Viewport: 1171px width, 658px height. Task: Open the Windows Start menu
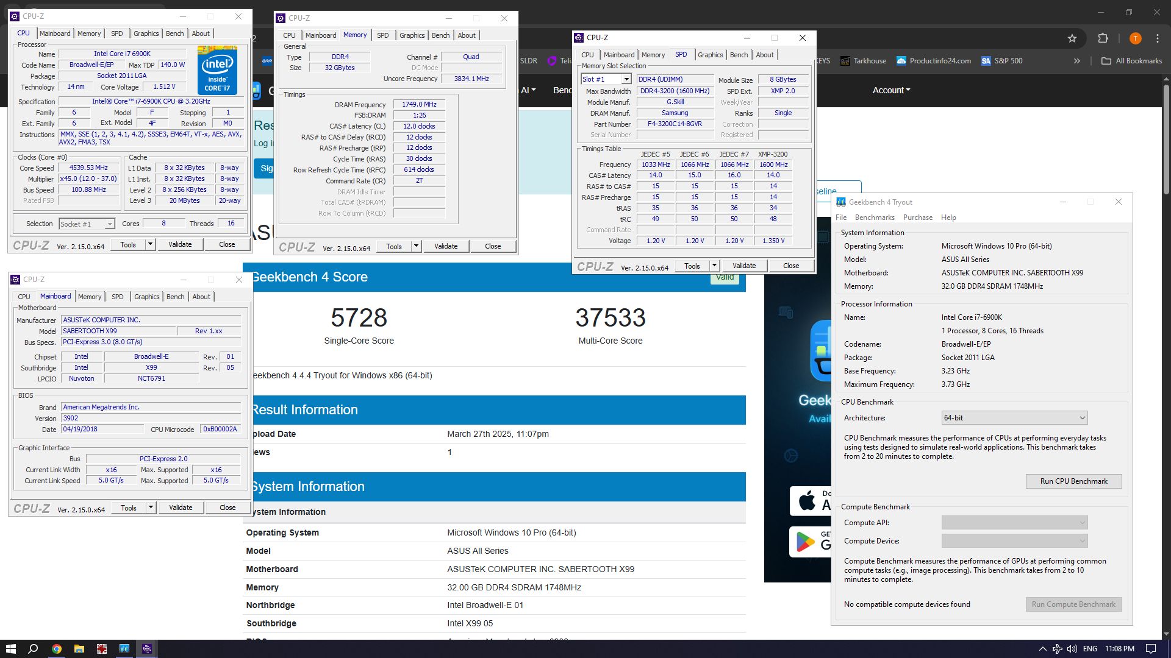[x=10, y=649]
